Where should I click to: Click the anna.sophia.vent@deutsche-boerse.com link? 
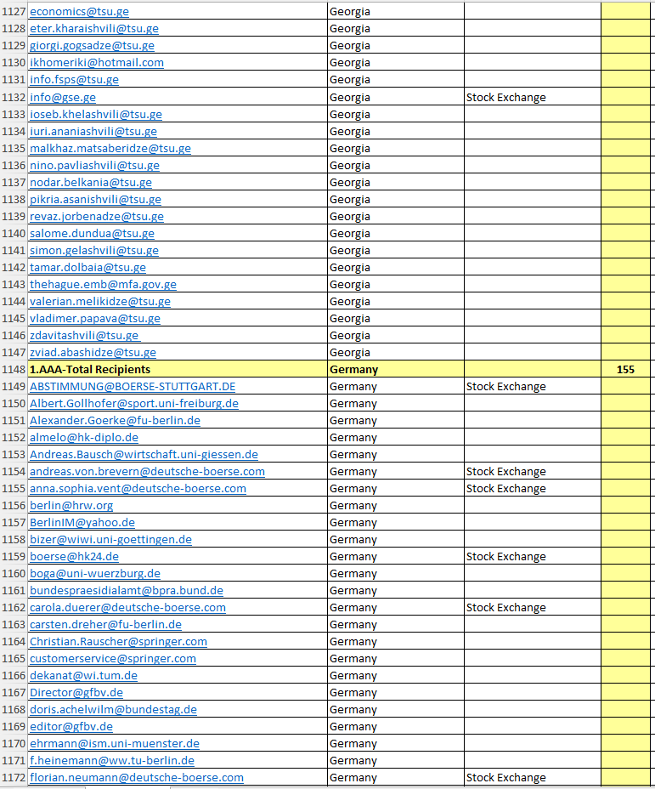click(x=138, y=489)
